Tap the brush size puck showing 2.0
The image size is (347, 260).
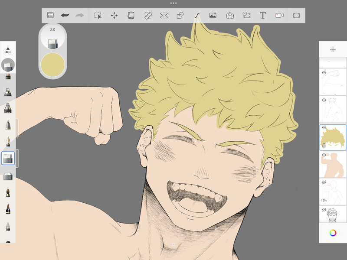coord(52,37)
